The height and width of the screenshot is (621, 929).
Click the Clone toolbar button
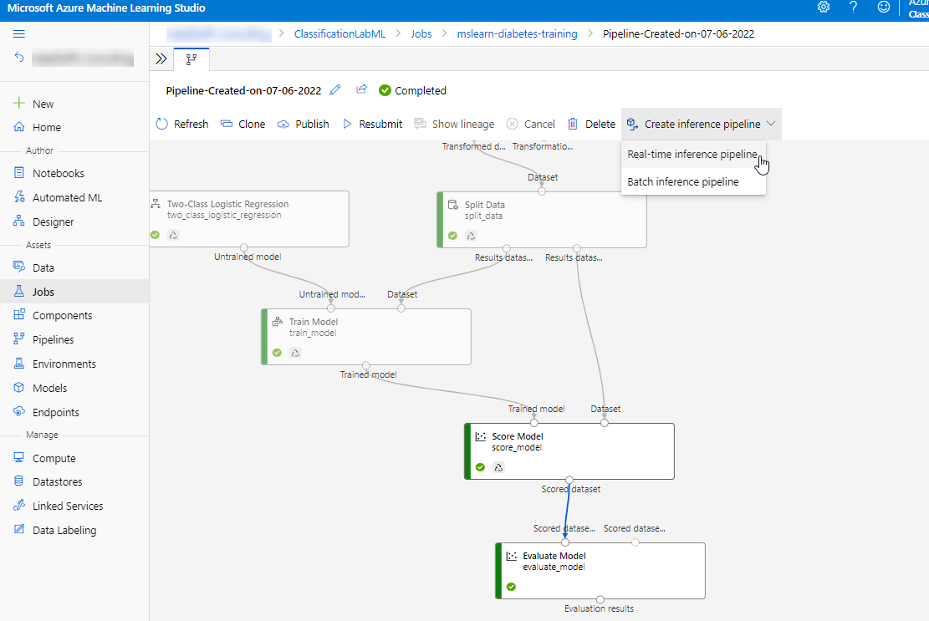click(x=242, y=124)
